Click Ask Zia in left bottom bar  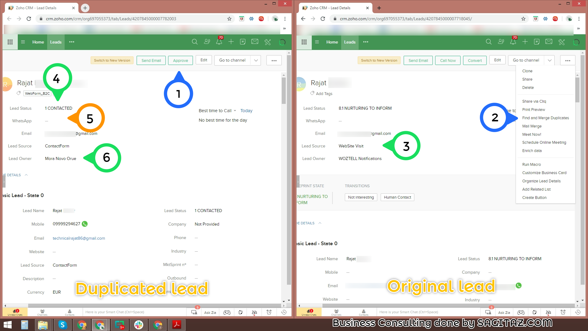(210, 312)
